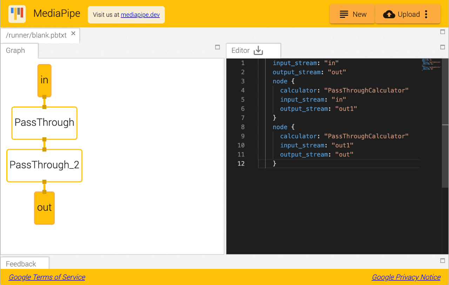449x285 pixels.
Task: Follow the mediapipe.dev link
Action: pos(140,15)
